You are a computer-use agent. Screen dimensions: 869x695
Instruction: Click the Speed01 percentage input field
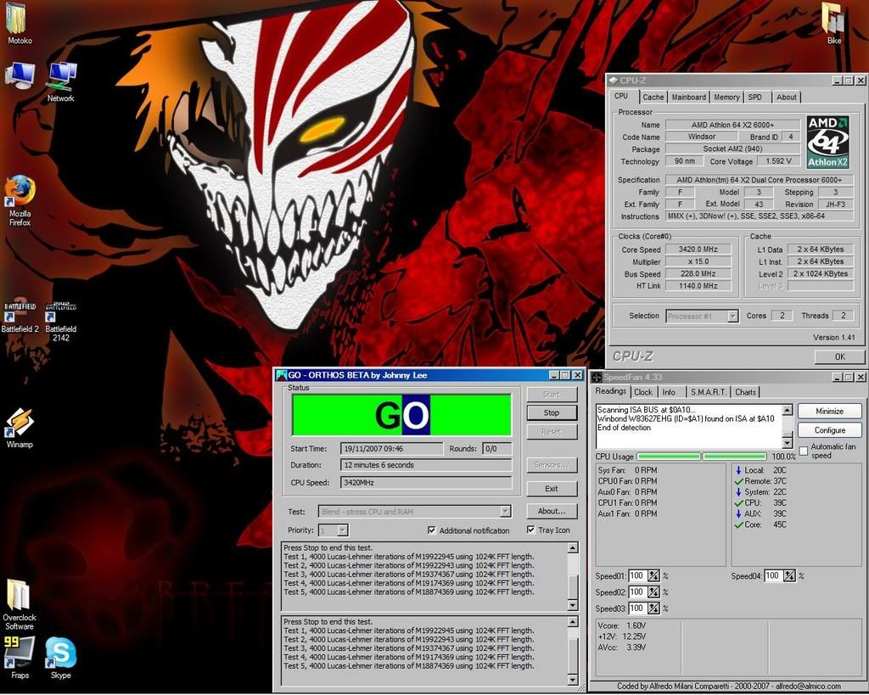(x=637, y=576)
